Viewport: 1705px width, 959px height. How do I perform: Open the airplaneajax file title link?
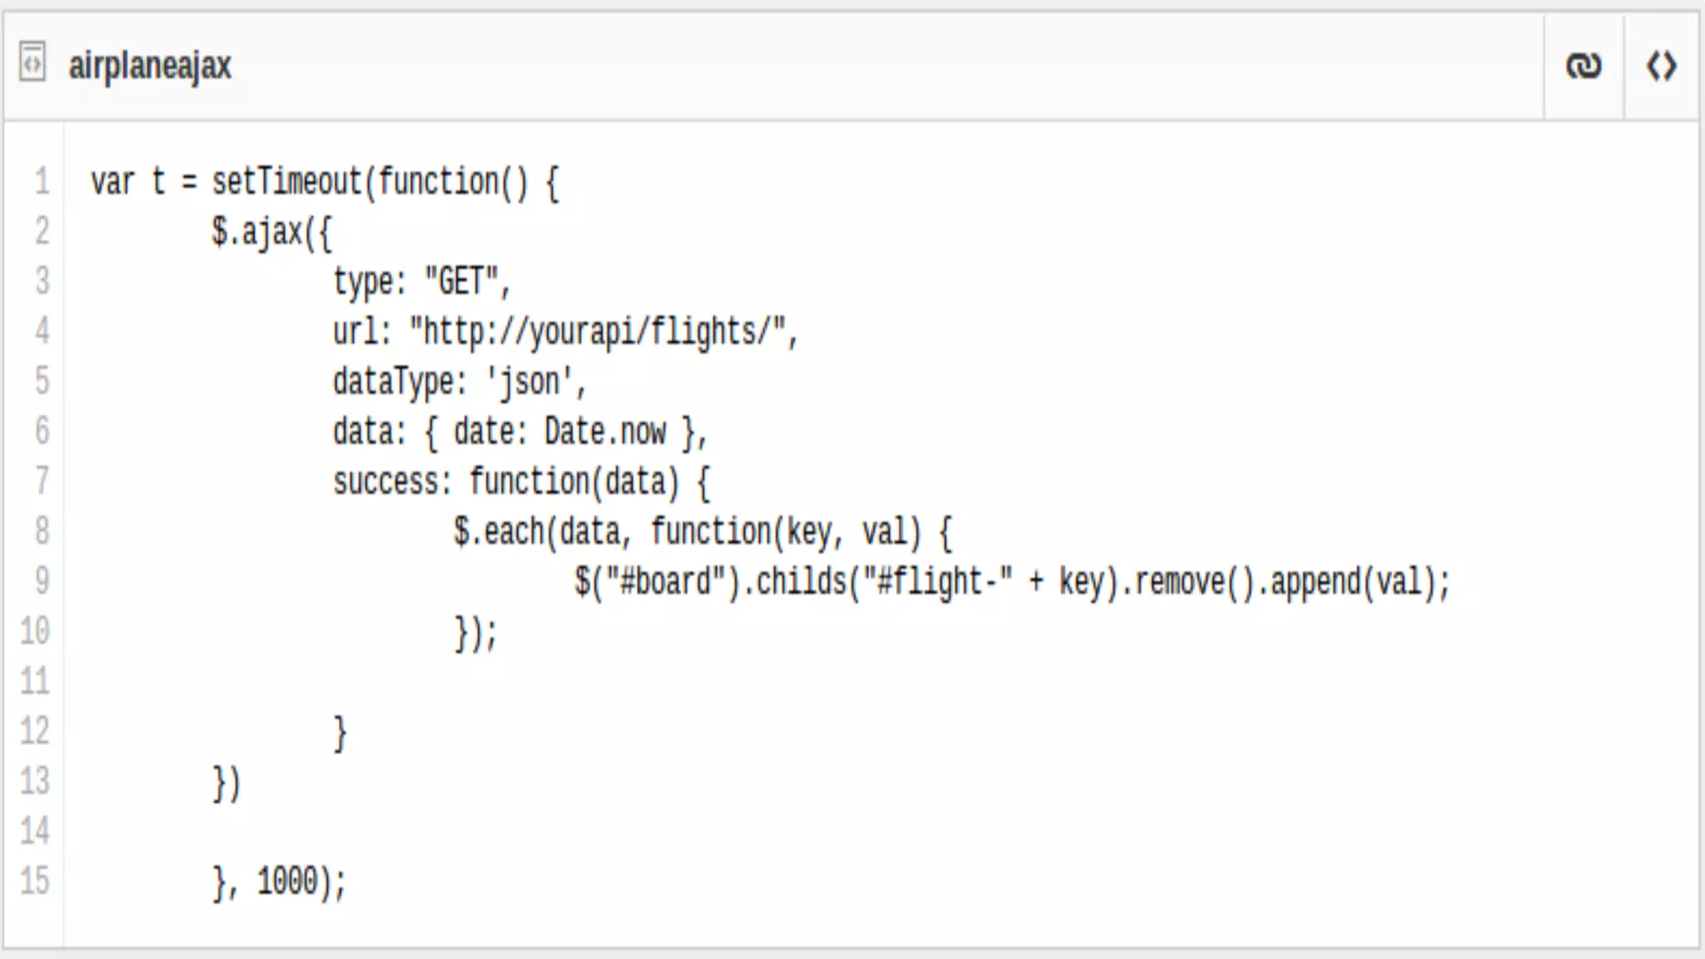point(150,66)
